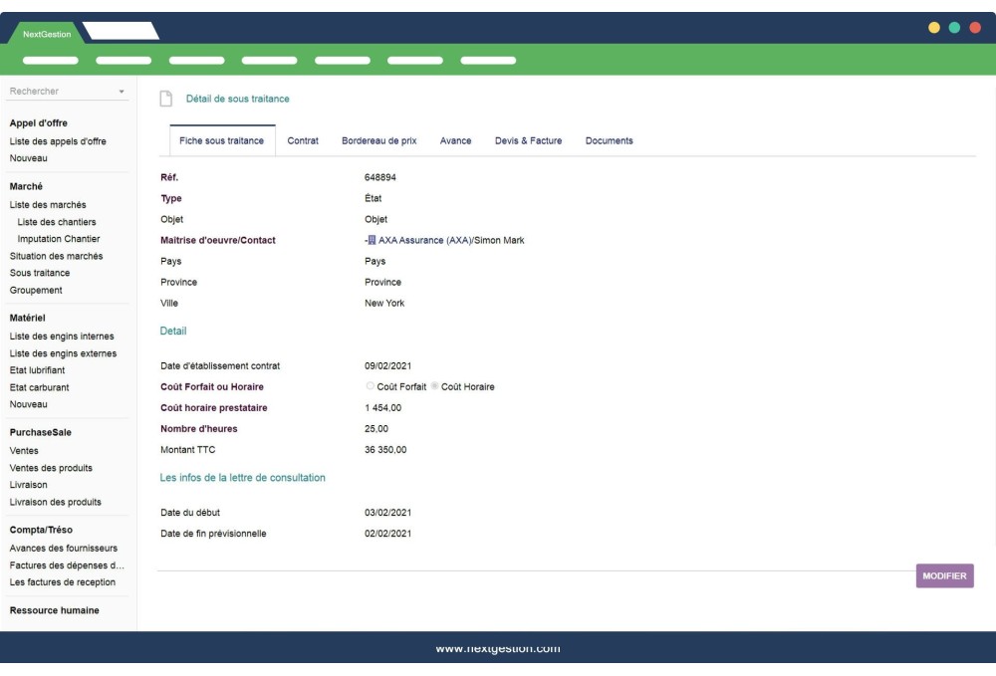
Task: Open the Bordereau de prix tab
Action: pos(382,140)
